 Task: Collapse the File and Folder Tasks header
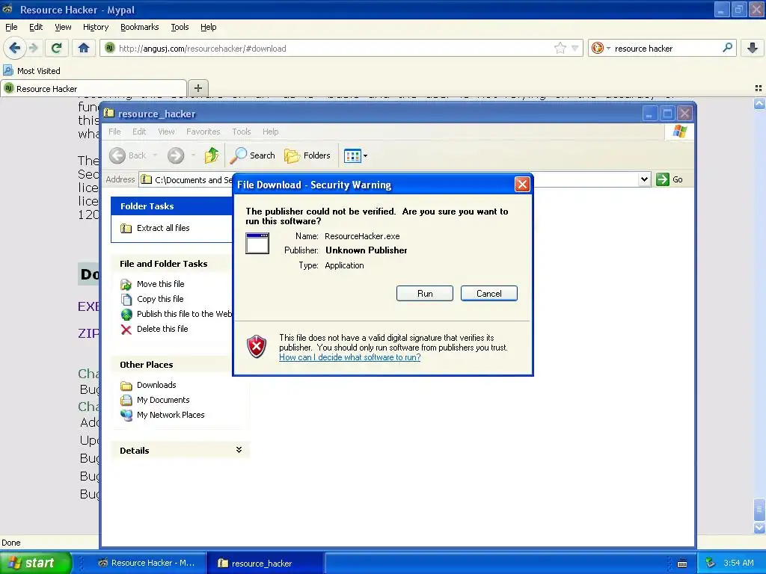pyautogui.click(x=171, y=264)
